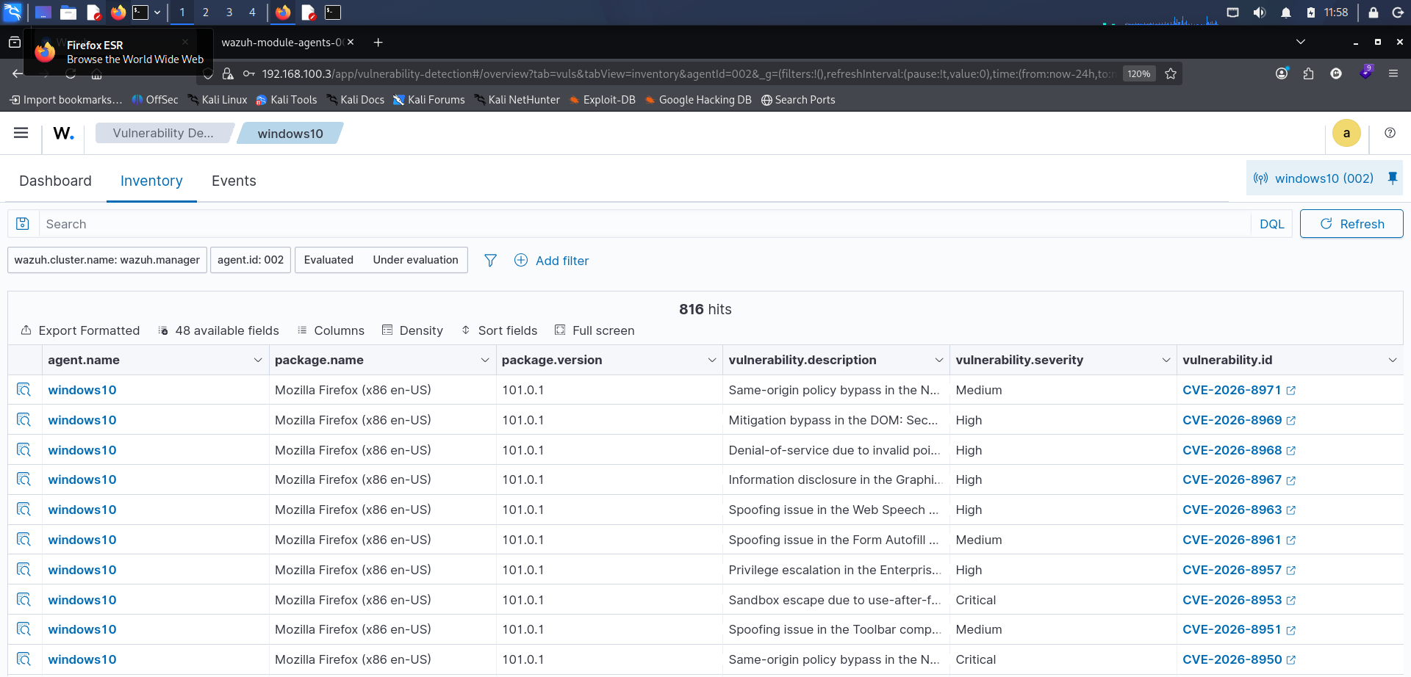Screen dimensions: 1411x677
Task: Open vulnerability.id column options chevron
Action: click(1392, 360)
